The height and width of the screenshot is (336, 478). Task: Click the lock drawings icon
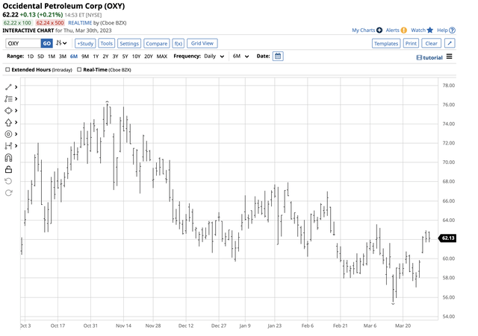(8, 169)
